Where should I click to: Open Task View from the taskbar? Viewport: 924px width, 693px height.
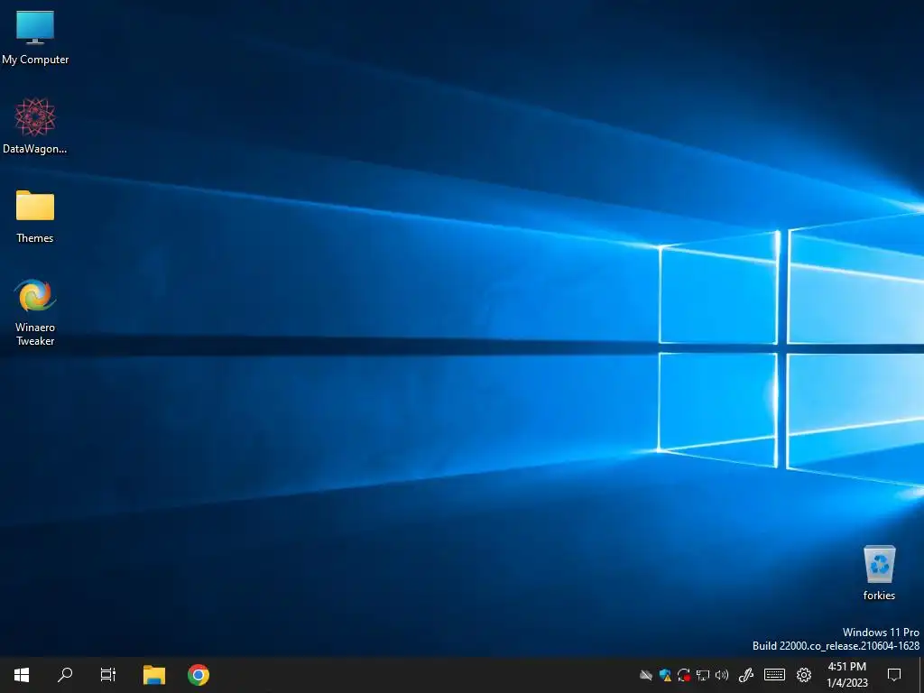click(108, 675)
